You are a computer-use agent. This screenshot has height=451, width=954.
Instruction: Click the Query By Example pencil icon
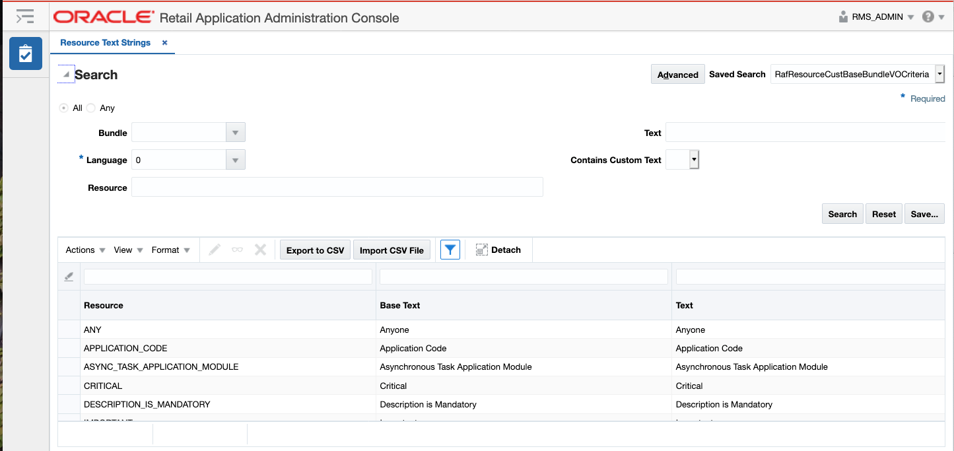[68, 276]
